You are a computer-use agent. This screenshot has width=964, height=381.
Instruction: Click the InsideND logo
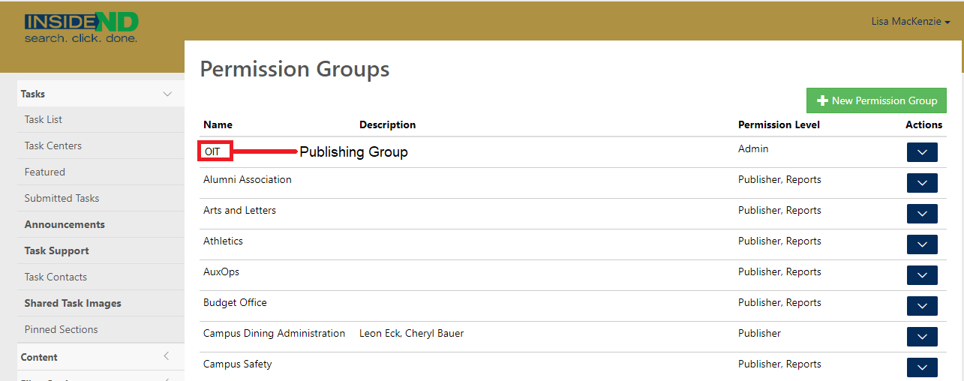pyautogui.click(x=81, y=28)
